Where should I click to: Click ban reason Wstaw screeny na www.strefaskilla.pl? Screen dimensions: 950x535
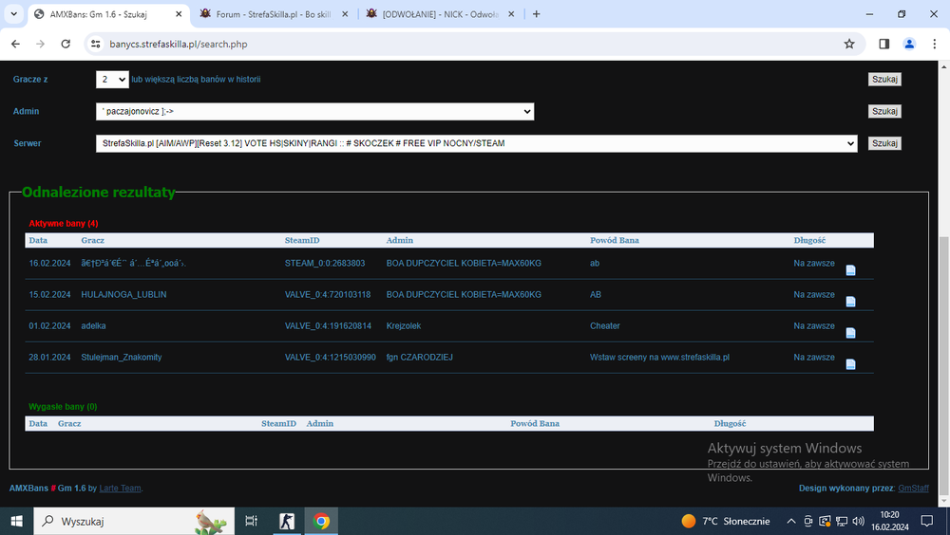point(660,358)
